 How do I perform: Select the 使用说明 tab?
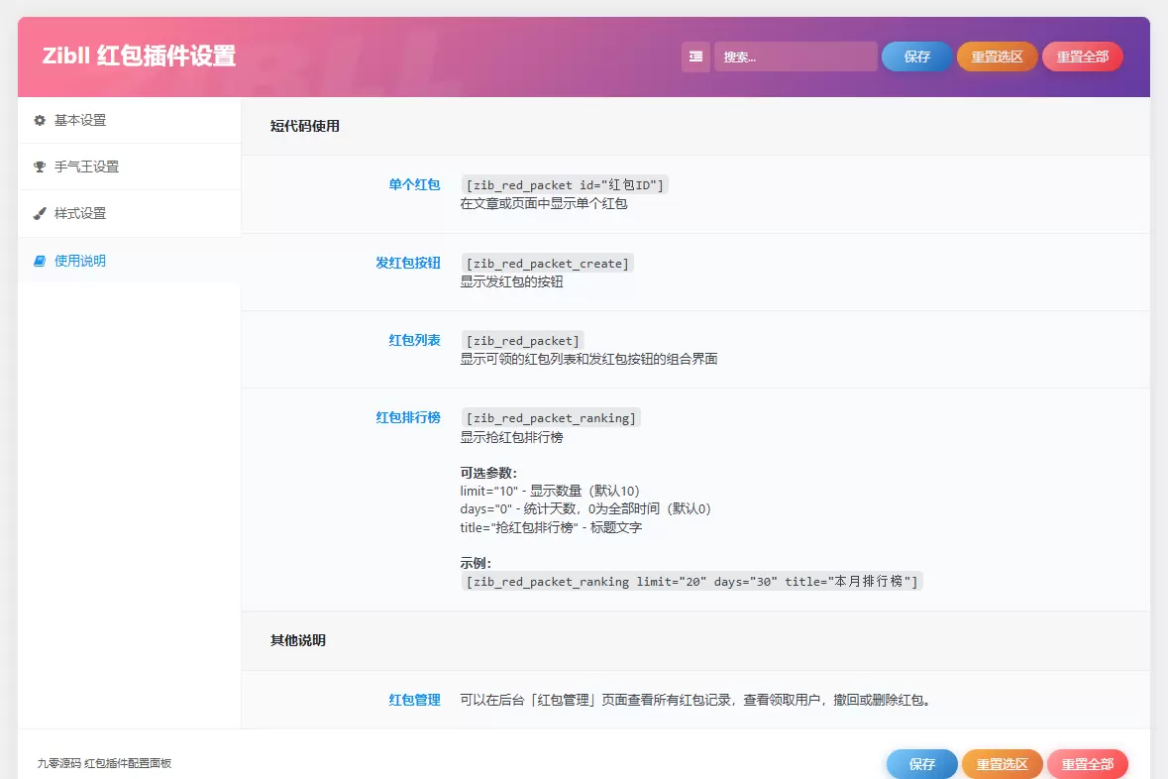[x=129, y=261]
